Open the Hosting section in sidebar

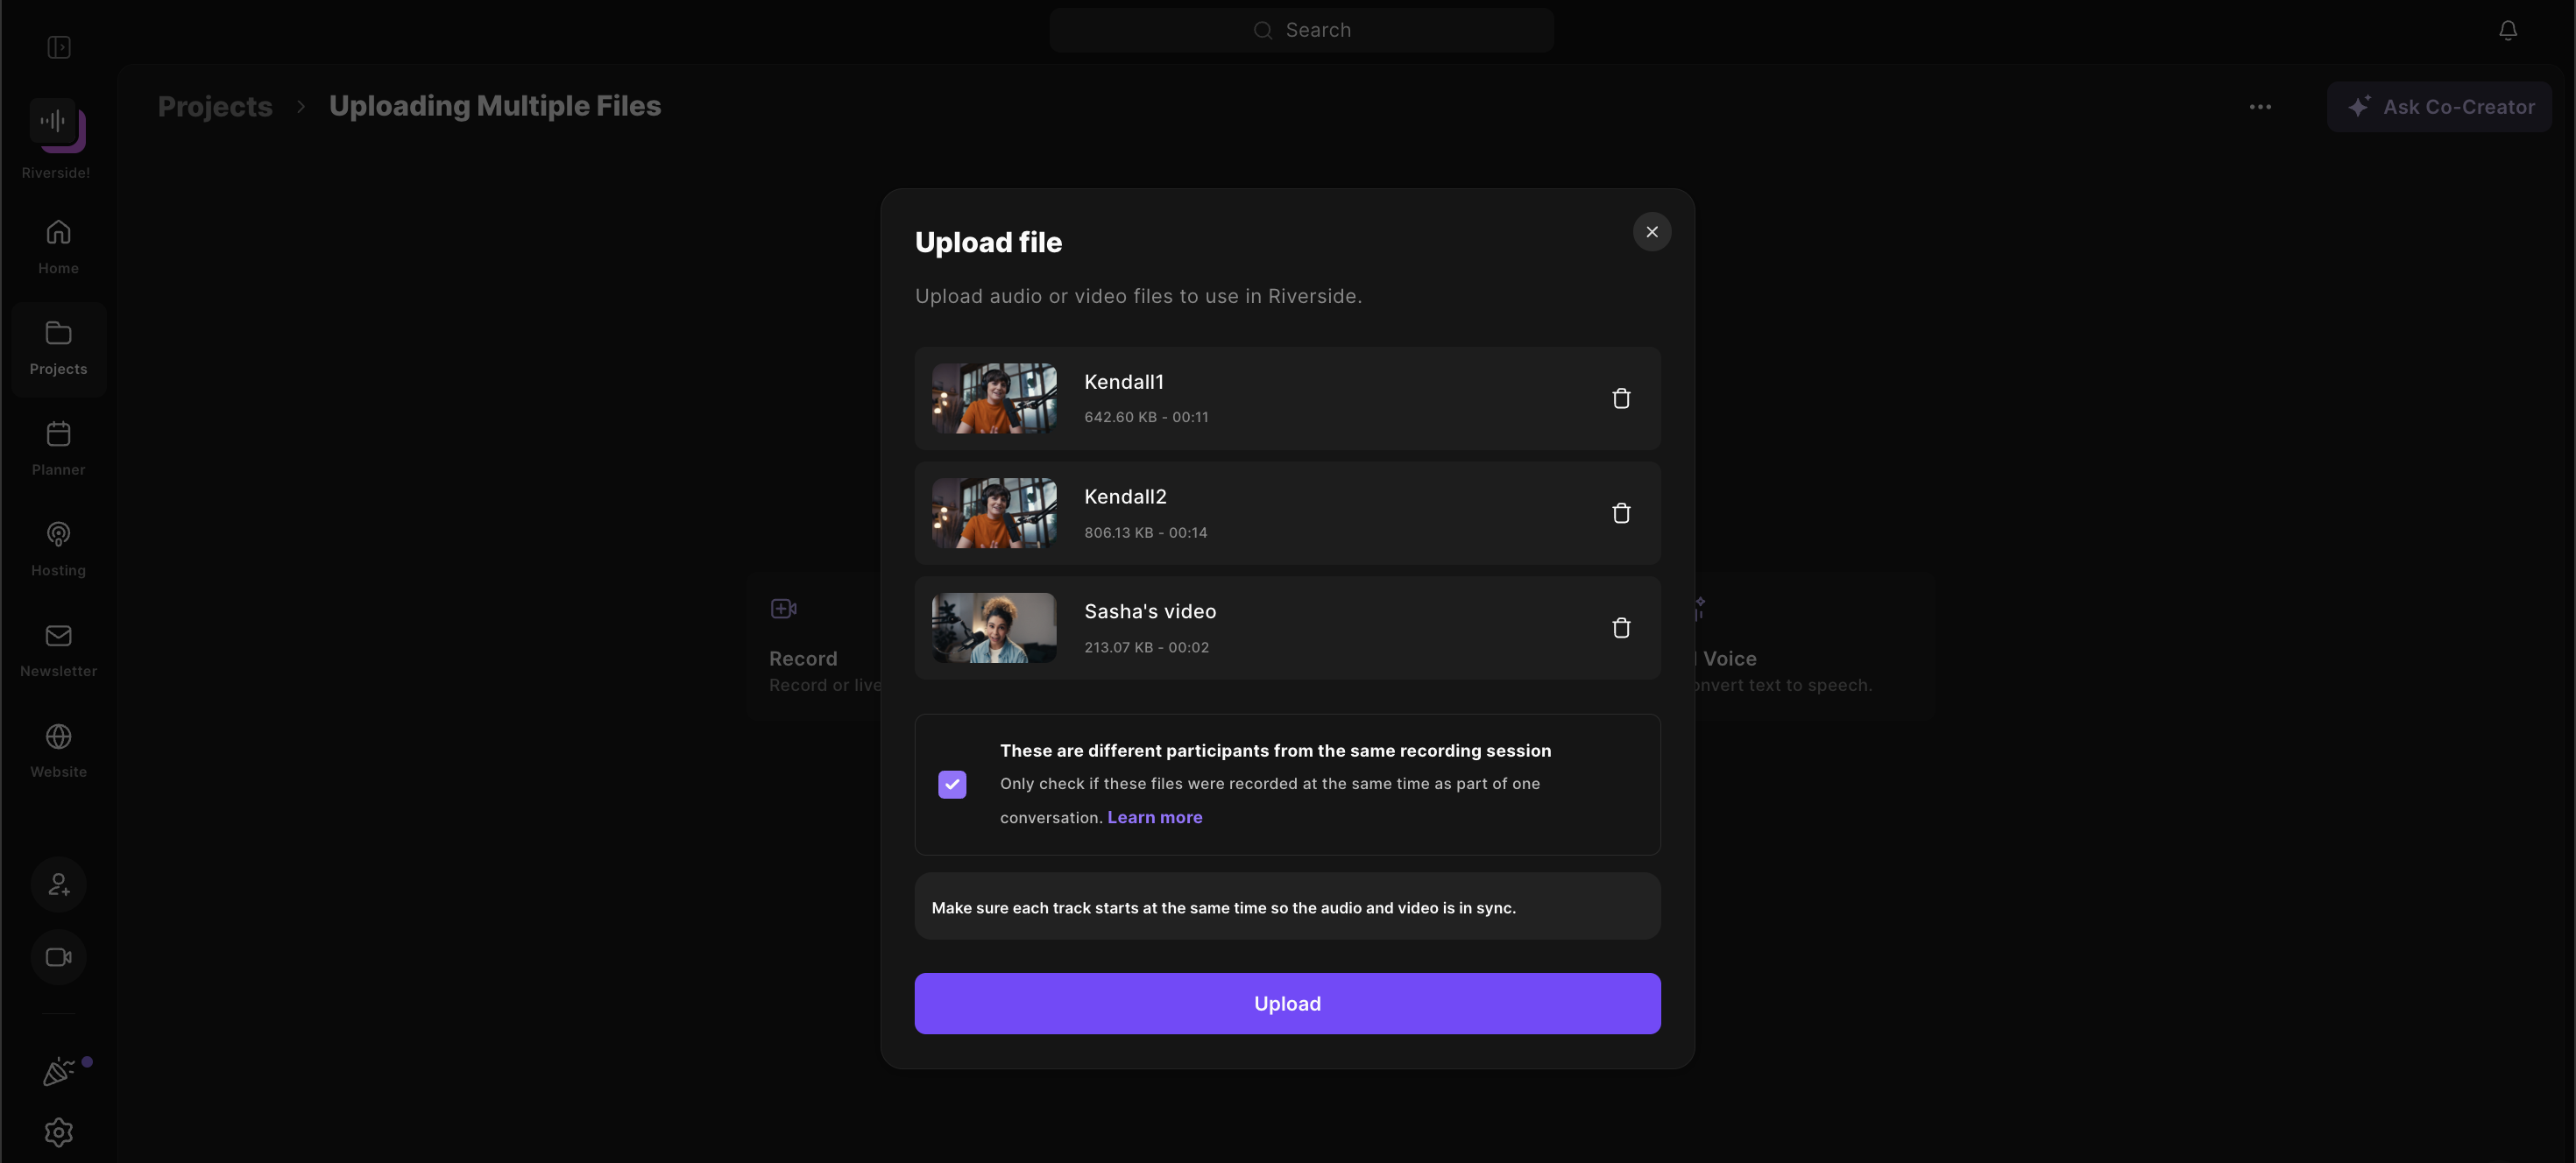58,549
